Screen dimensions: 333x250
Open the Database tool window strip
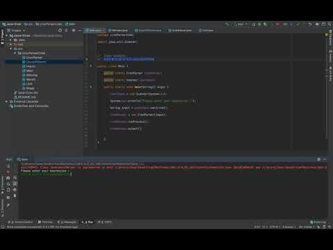tap(330, 37)
